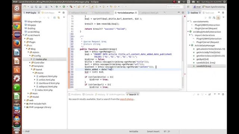The image size is (239, 134).
Task: Minimize the Search bottom panel
Action: coord(219,94)
